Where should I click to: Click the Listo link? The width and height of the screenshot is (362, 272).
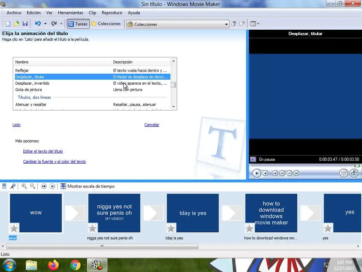click(x=16, y=125)
